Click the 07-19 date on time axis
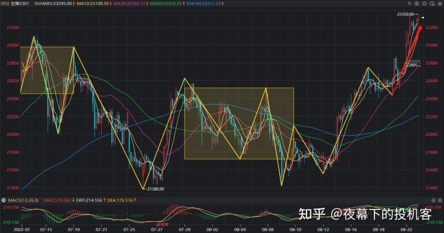 73,229
